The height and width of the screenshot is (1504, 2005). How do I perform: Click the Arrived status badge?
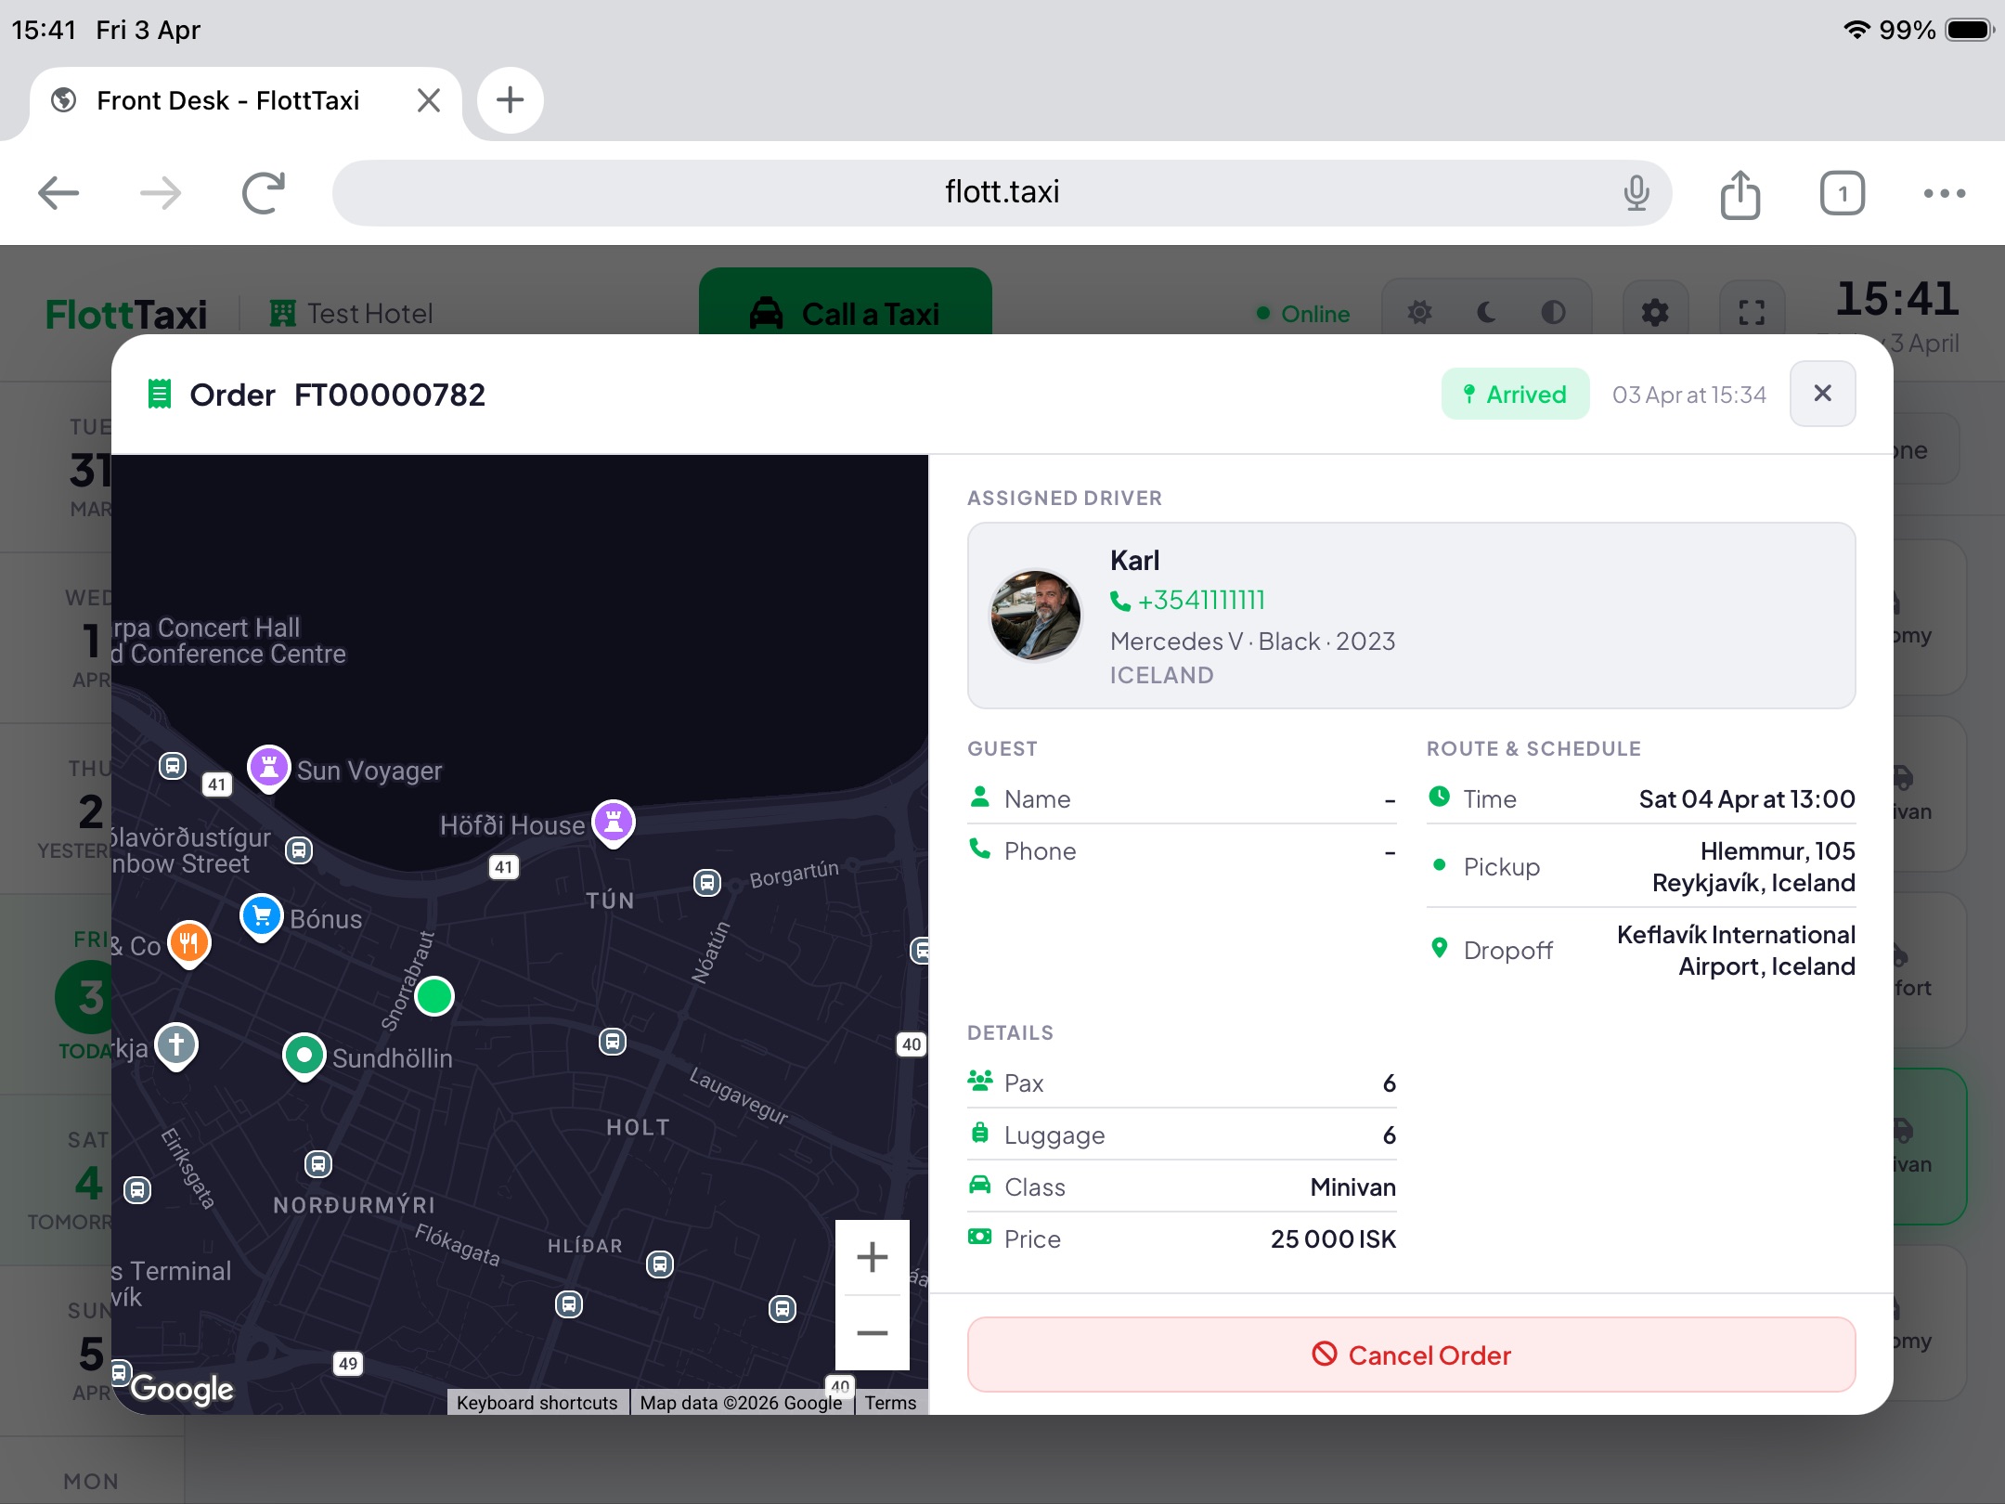1515,394
